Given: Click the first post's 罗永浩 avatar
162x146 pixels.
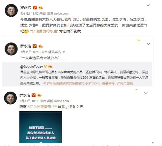Looking at the screenshot, I should (x=11, y=10).
